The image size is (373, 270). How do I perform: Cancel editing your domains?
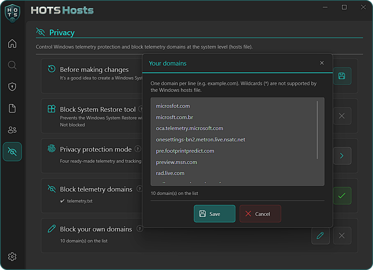[260, 214]
